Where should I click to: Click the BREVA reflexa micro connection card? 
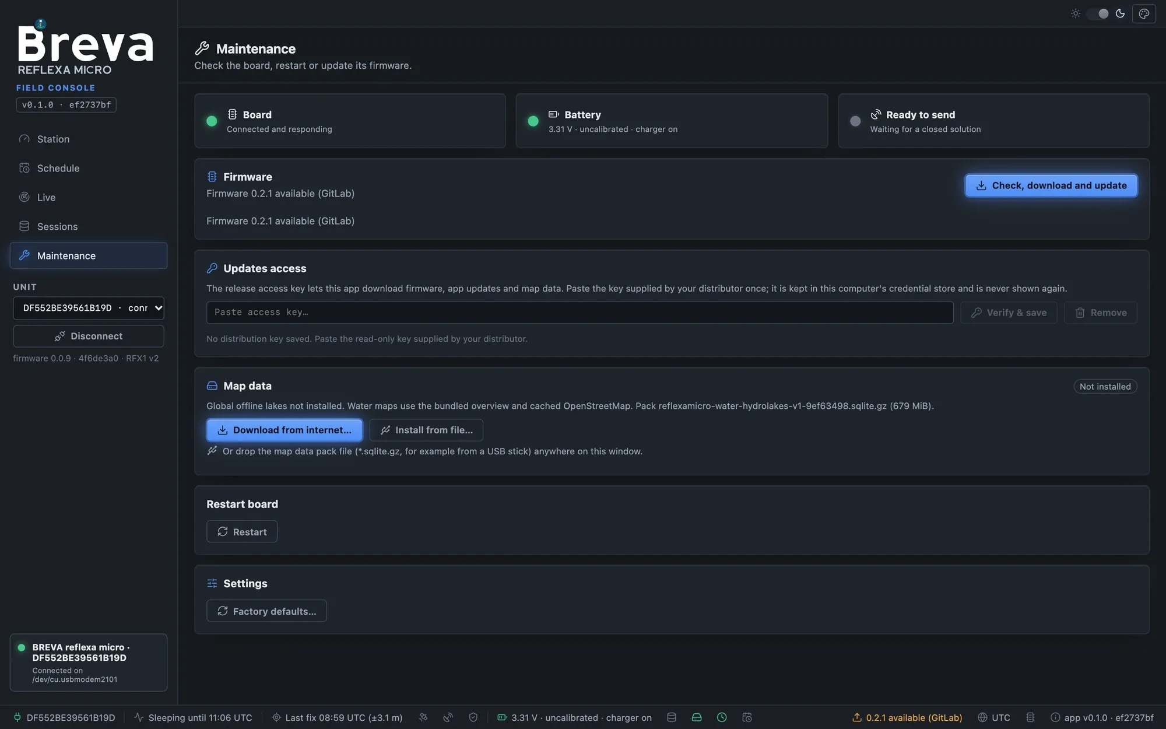click(x=89, y=663)
